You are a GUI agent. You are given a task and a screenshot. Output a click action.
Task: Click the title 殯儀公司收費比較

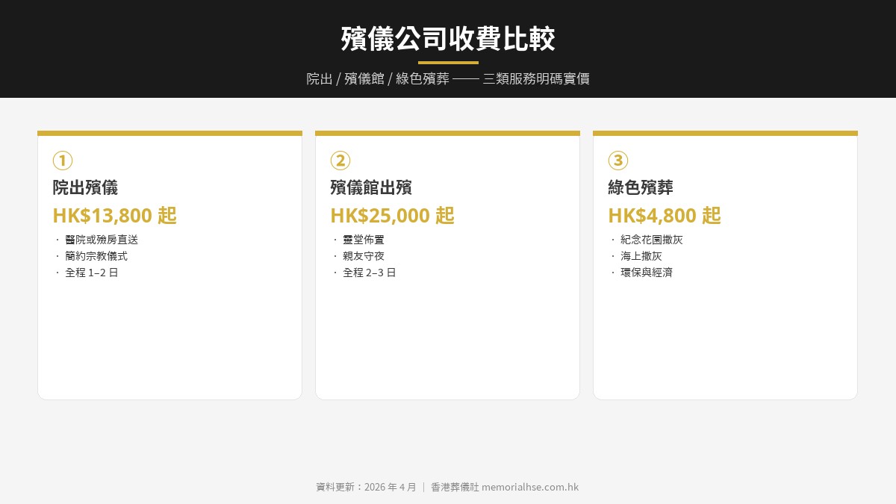pos(448,39)
